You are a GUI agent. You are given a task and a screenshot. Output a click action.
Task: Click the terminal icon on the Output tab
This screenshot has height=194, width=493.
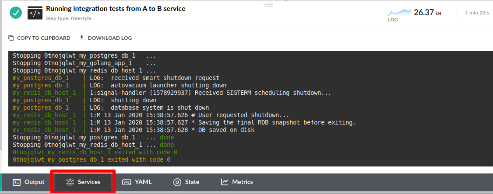[17, 182]
